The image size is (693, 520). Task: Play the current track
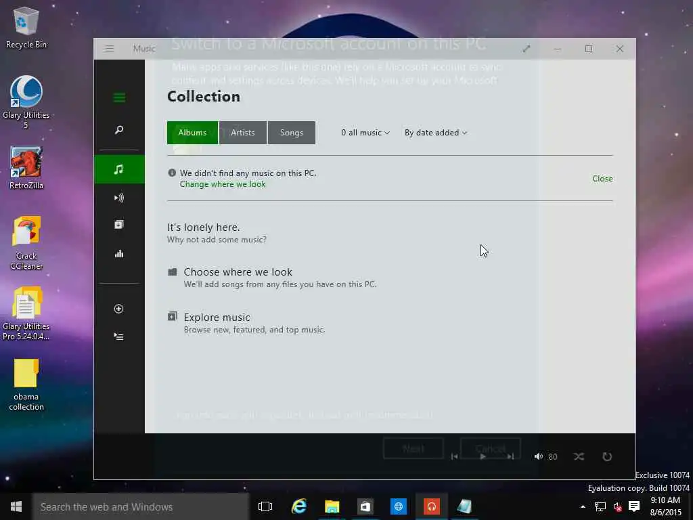tap(483, 456)
